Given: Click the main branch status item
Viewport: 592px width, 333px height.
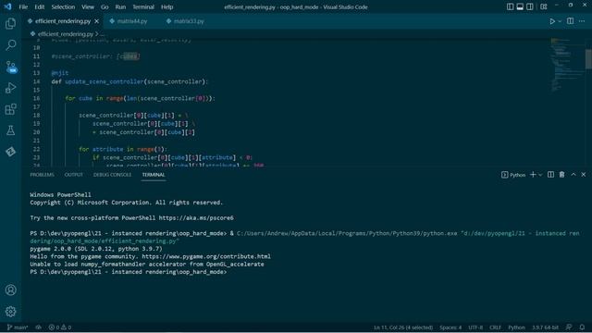Looking at the screenshot, I should pos(18,327).
